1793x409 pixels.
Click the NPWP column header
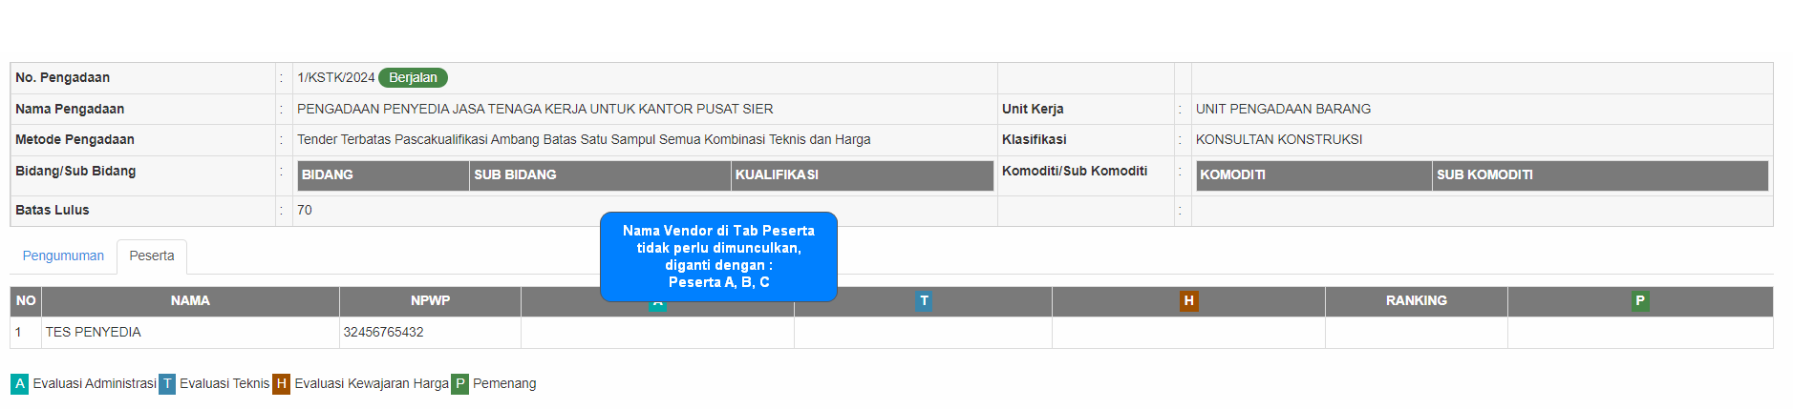(430, 301)
